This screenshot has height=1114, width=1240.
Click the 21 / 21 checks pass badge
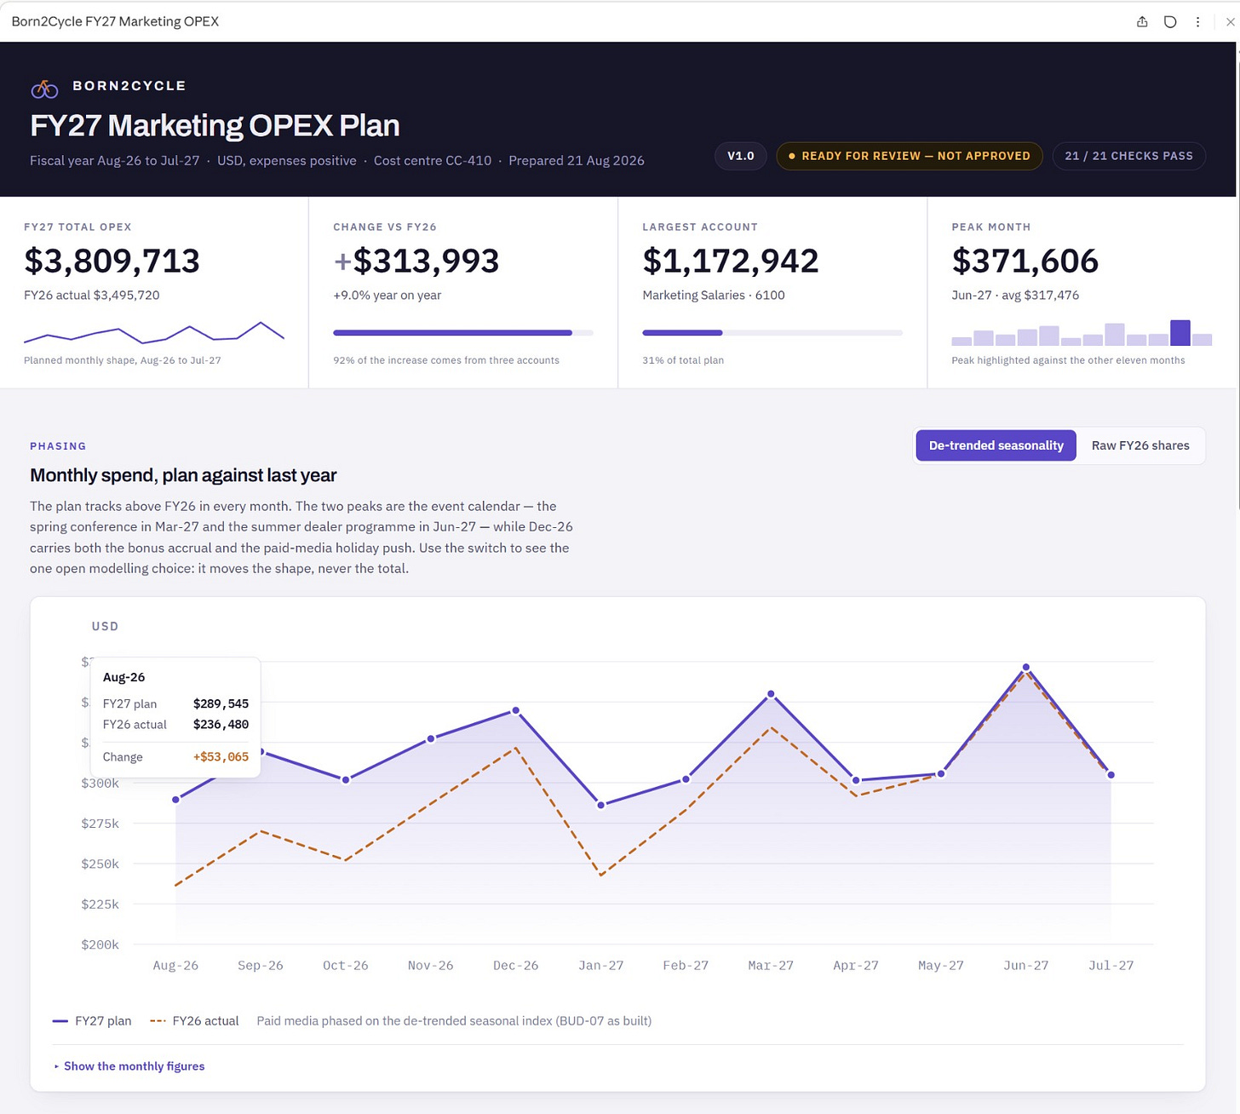(1128, 156)
